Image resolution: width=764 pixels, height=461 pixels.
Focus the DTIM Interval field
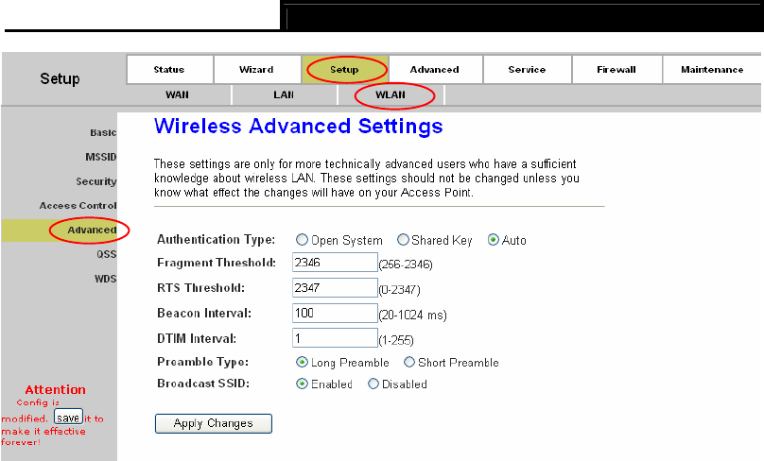335,338
